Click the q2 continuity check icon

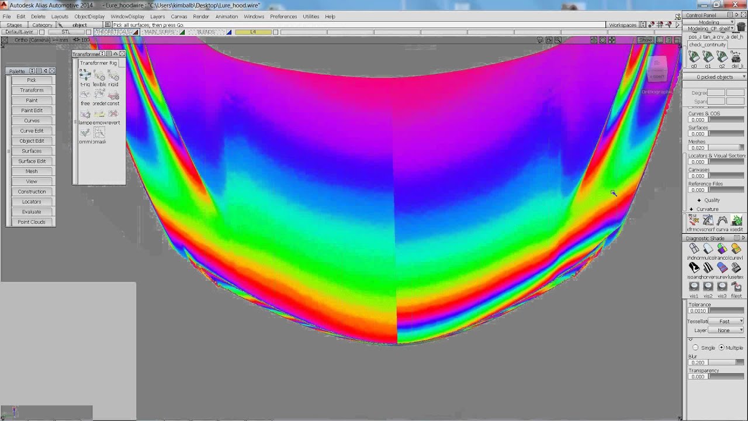722,57
